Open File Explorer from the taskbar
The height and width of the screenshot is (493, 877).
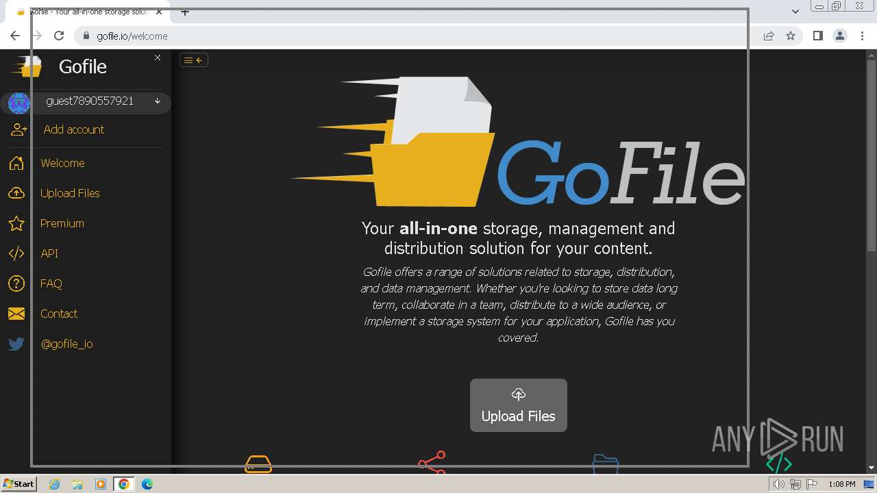[77, 484]
